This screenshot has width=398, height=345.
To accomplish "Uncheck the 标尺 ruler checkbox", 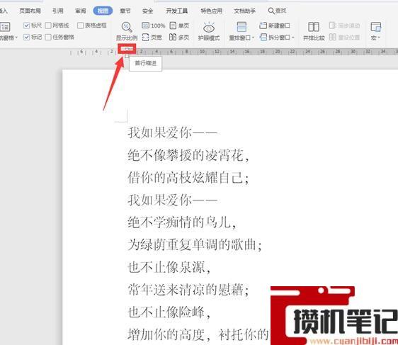I will point(26,25).
